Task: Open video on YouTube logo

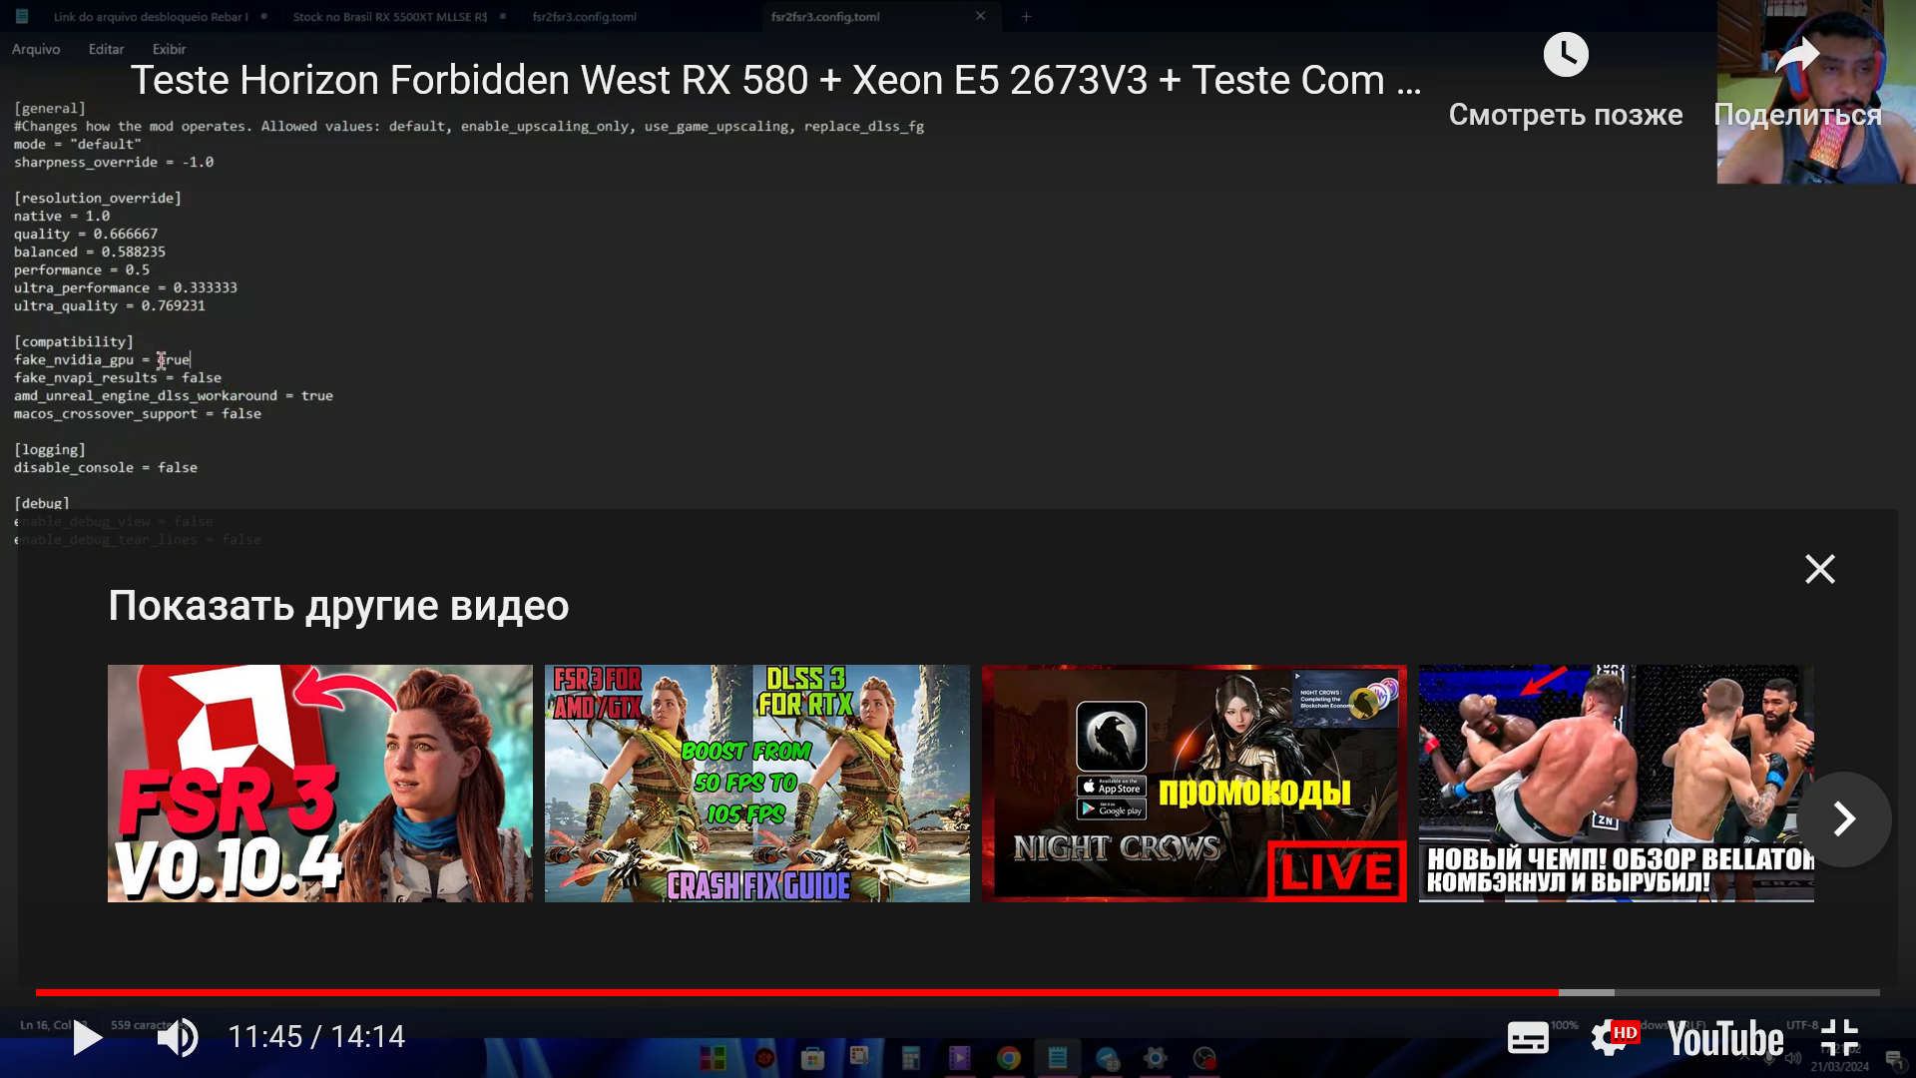Action: pyautogui.click(x=1725, y=1039)
